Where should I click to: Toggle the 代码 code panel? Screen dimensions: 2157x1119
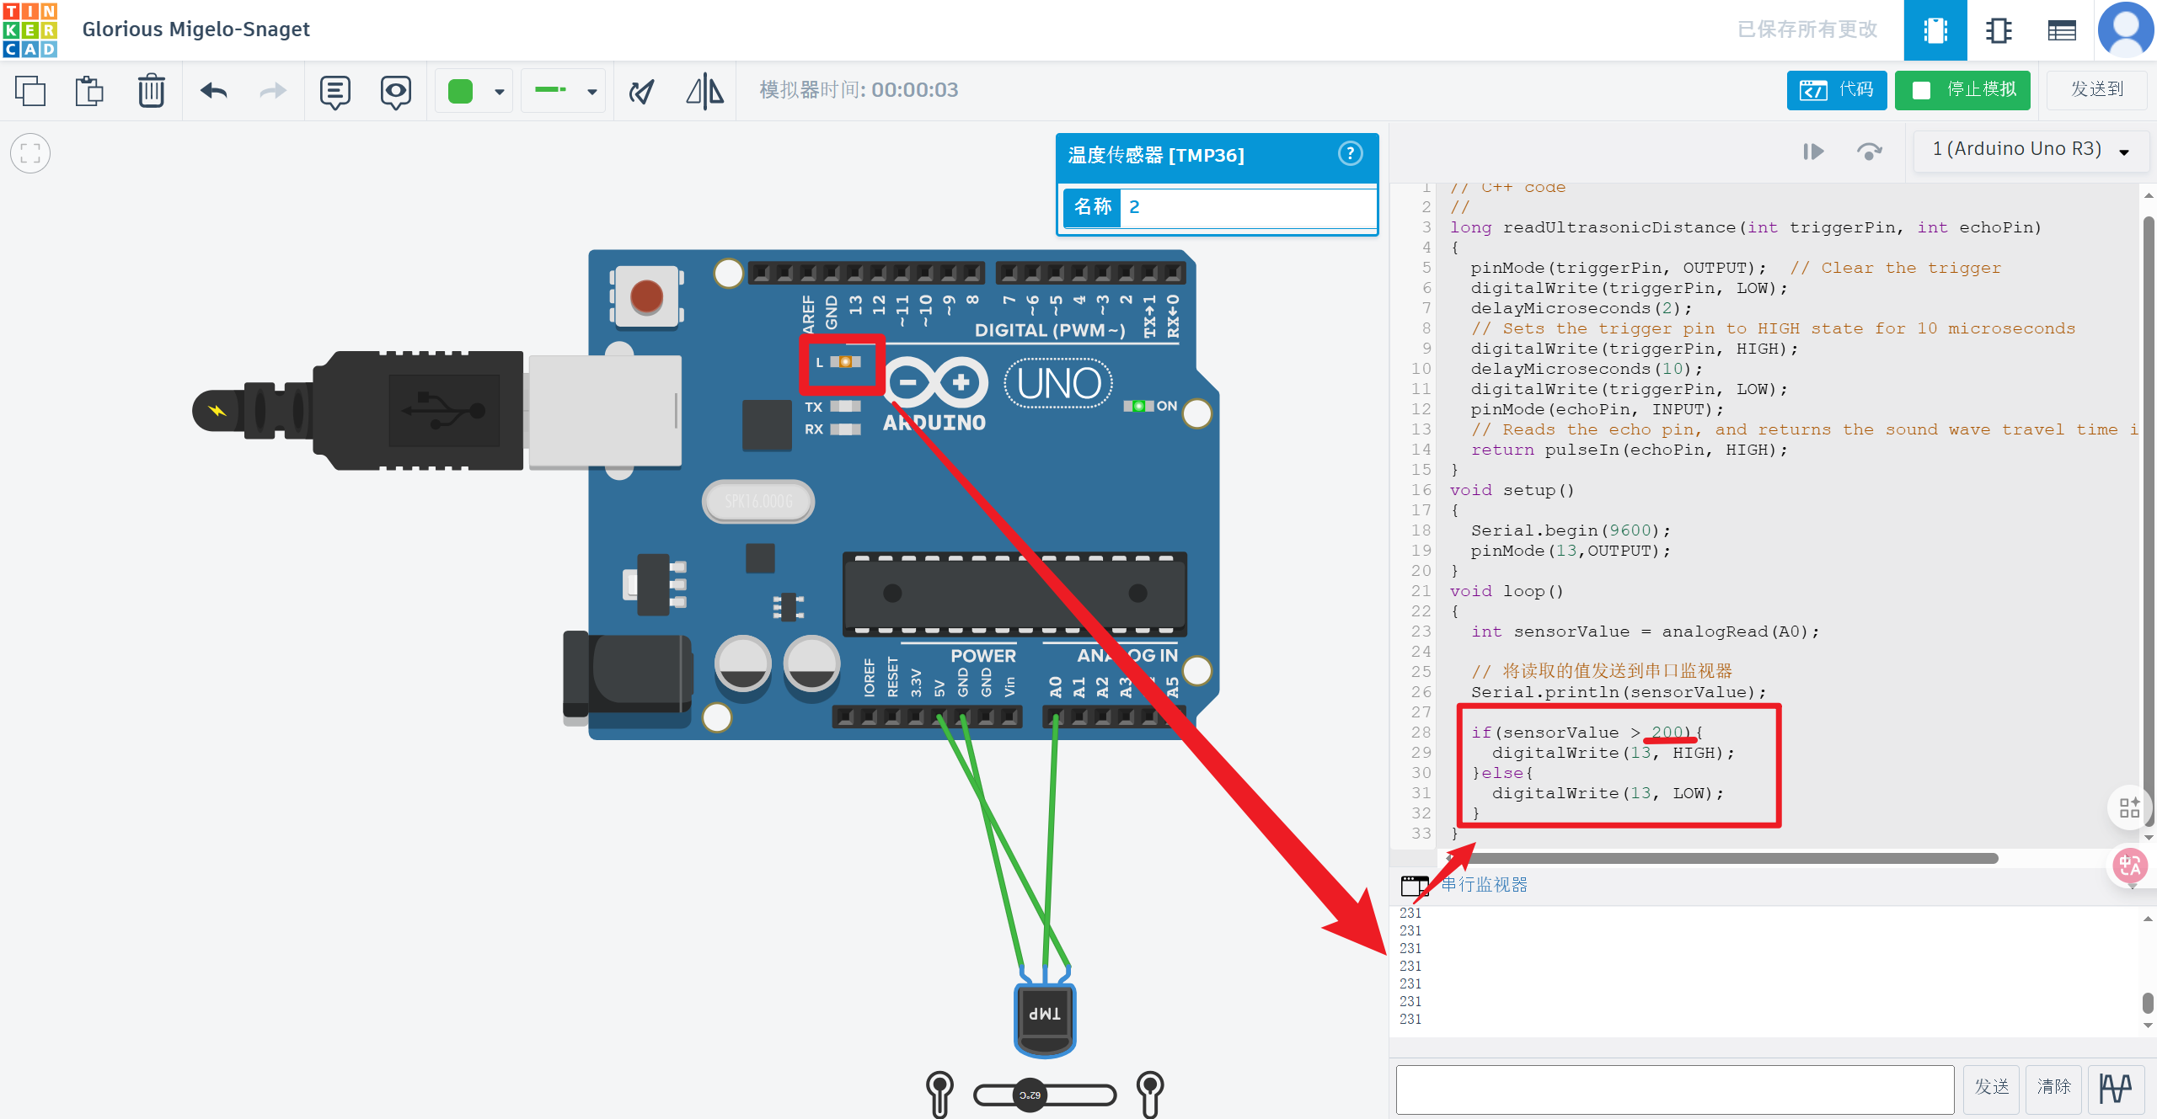1837,90
